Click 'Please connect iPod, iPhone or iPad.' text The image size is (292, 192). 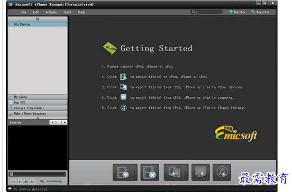tap(140, 66)
